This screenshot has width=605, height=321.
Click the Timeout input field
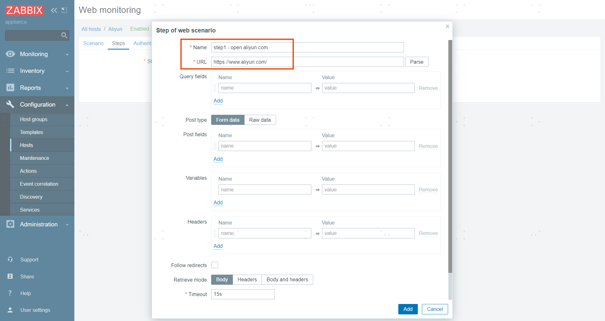click(x=242, y=294)
